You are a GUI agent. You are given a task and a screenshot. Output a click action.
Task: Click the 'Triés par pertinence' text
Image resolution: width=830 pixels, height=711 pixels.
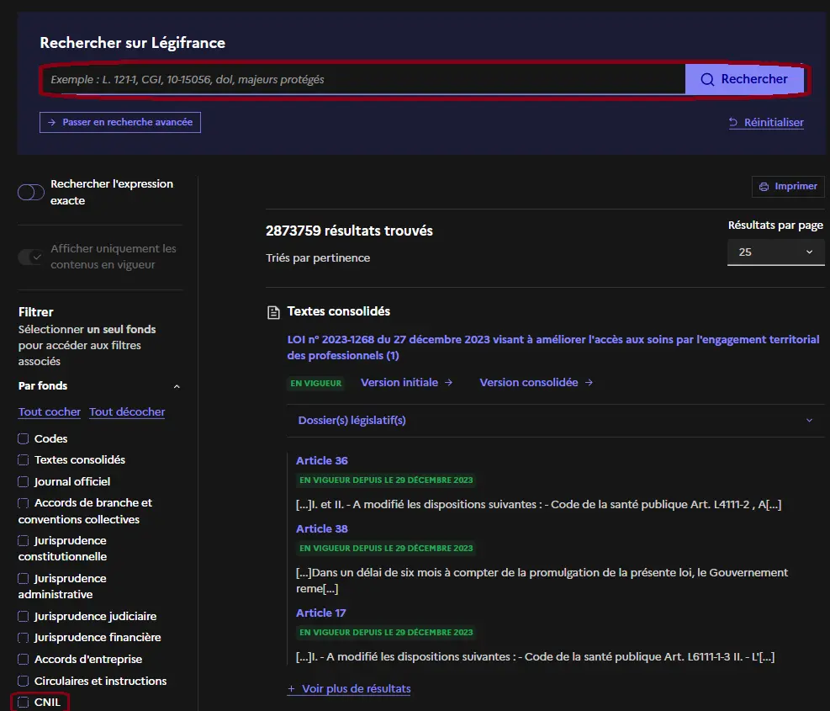coord(318,258)
